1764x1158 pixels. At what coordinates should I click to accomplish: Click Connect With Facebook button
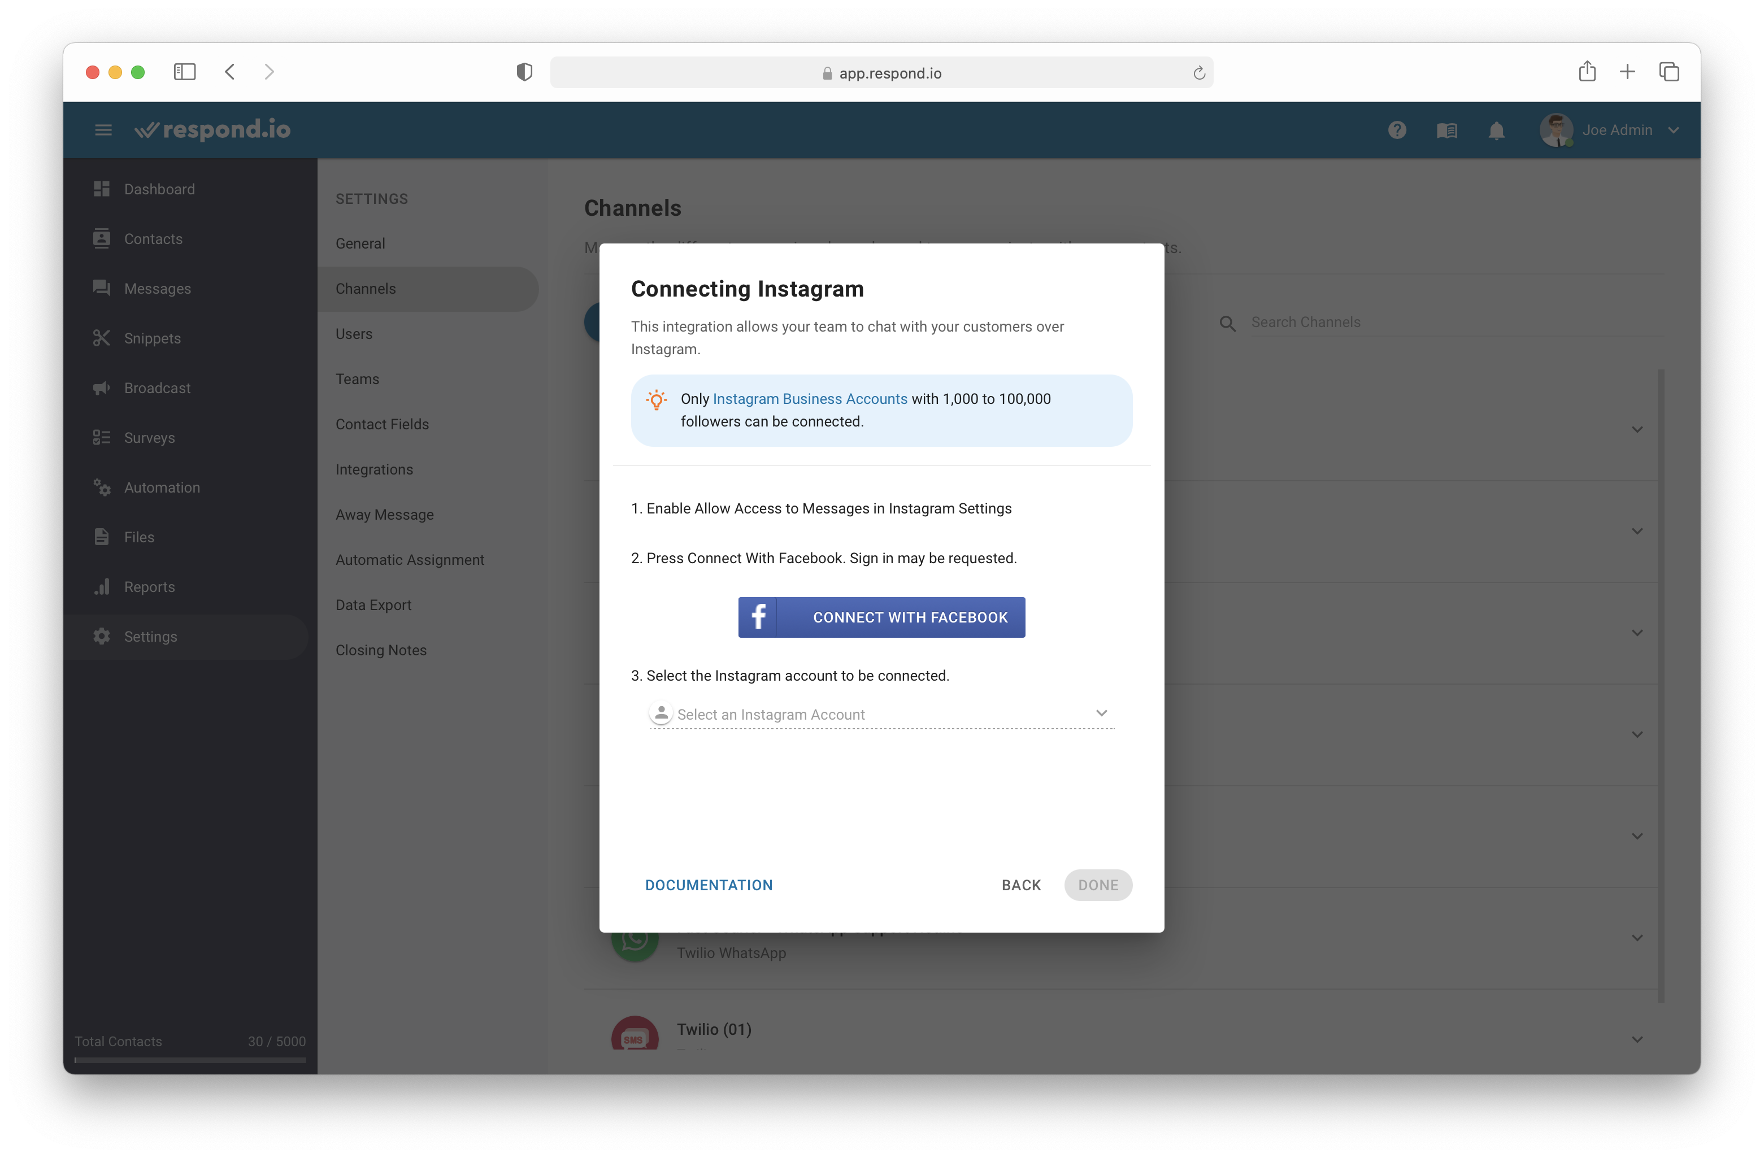(881, 617)
